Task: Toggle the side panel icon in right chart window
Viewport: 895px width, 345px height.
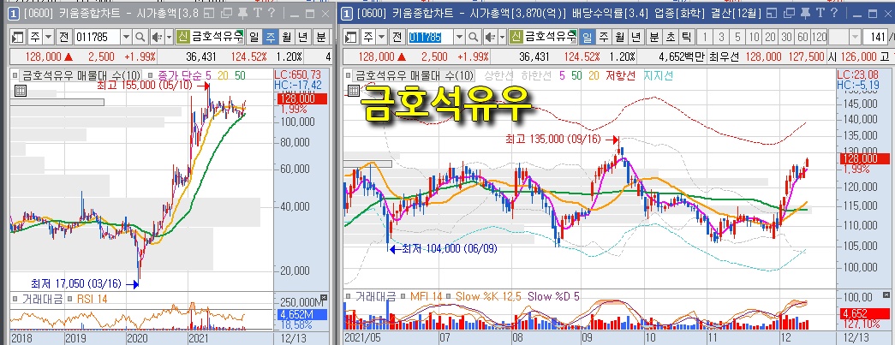Action: (351, 38)
